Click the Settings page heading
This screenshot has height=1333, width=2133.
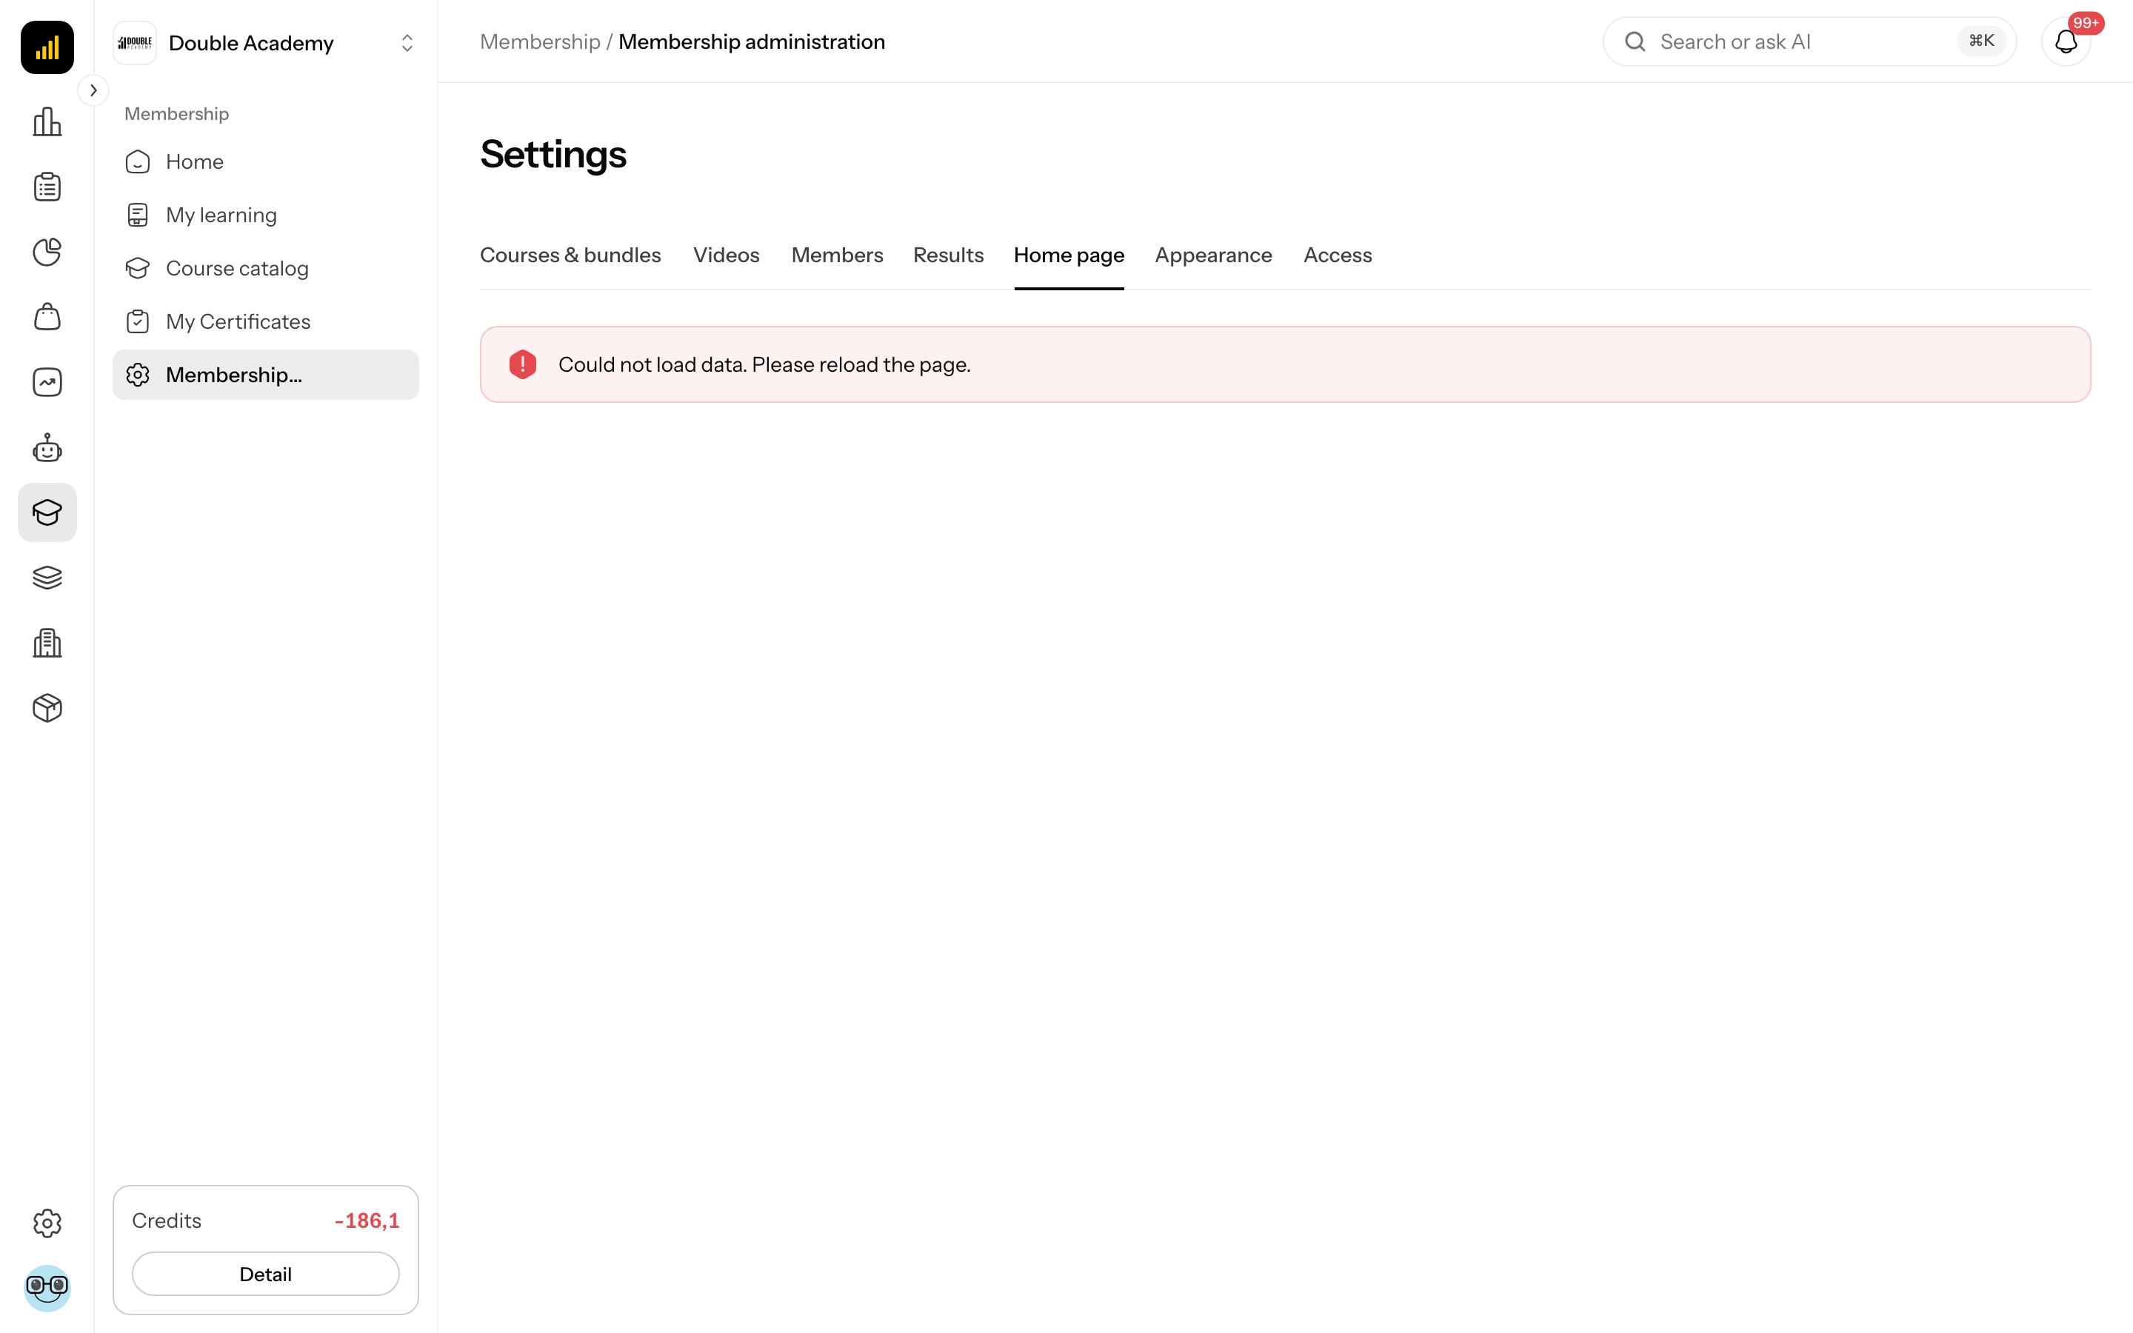553,154
